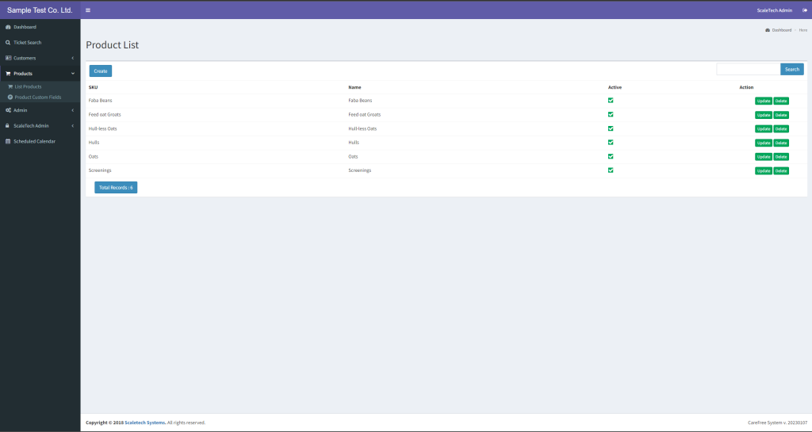Click the sign-out icon in the top bar
The width and height of the screenshot is (812, 432).
click(x=804, y=10)
